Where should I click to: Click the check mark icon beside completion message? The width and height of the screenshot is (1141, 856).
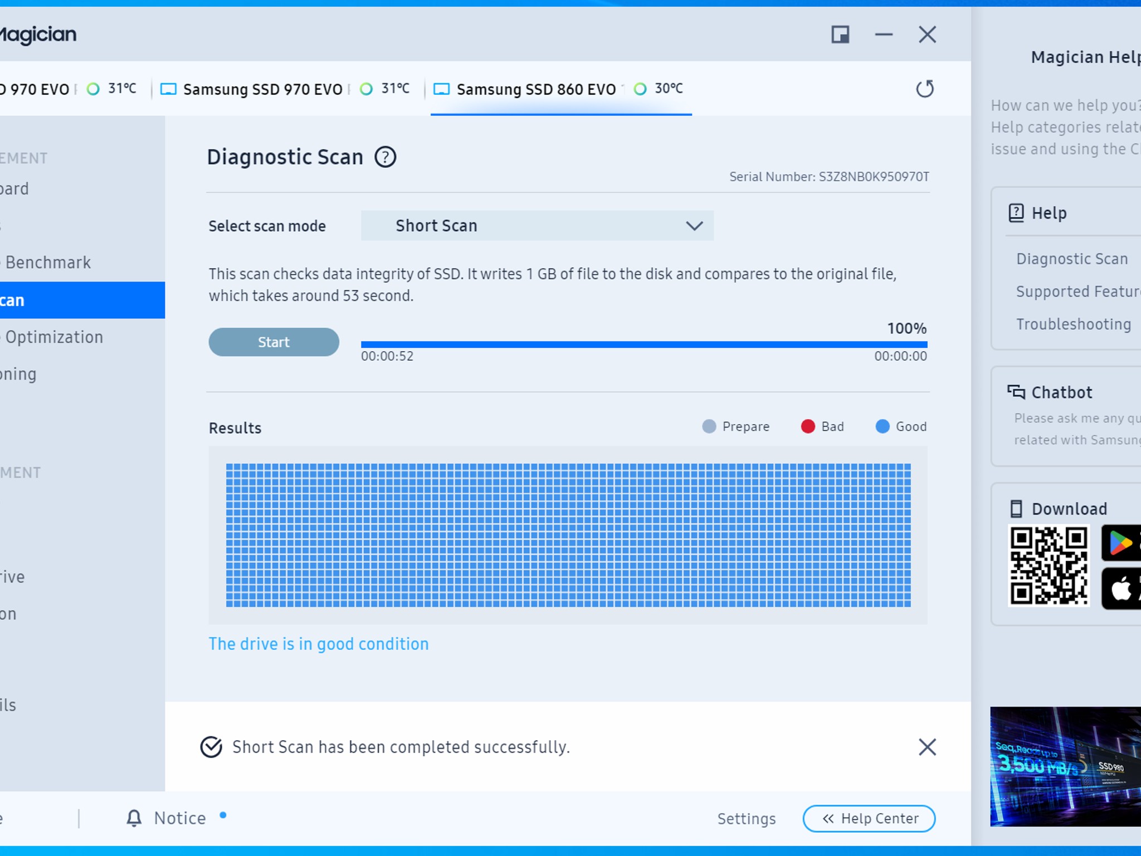pos(211,747)
